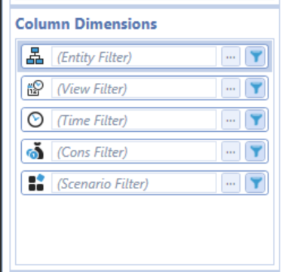Open filter funnel for Time Filter
Screen dimensions: 285x272
(255, 120)
